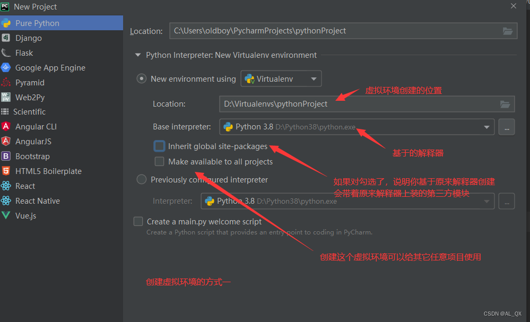Click the Scientific grid icon
Image resolution: width=530 pixels, height=322 pixels.
pos(5,111)
